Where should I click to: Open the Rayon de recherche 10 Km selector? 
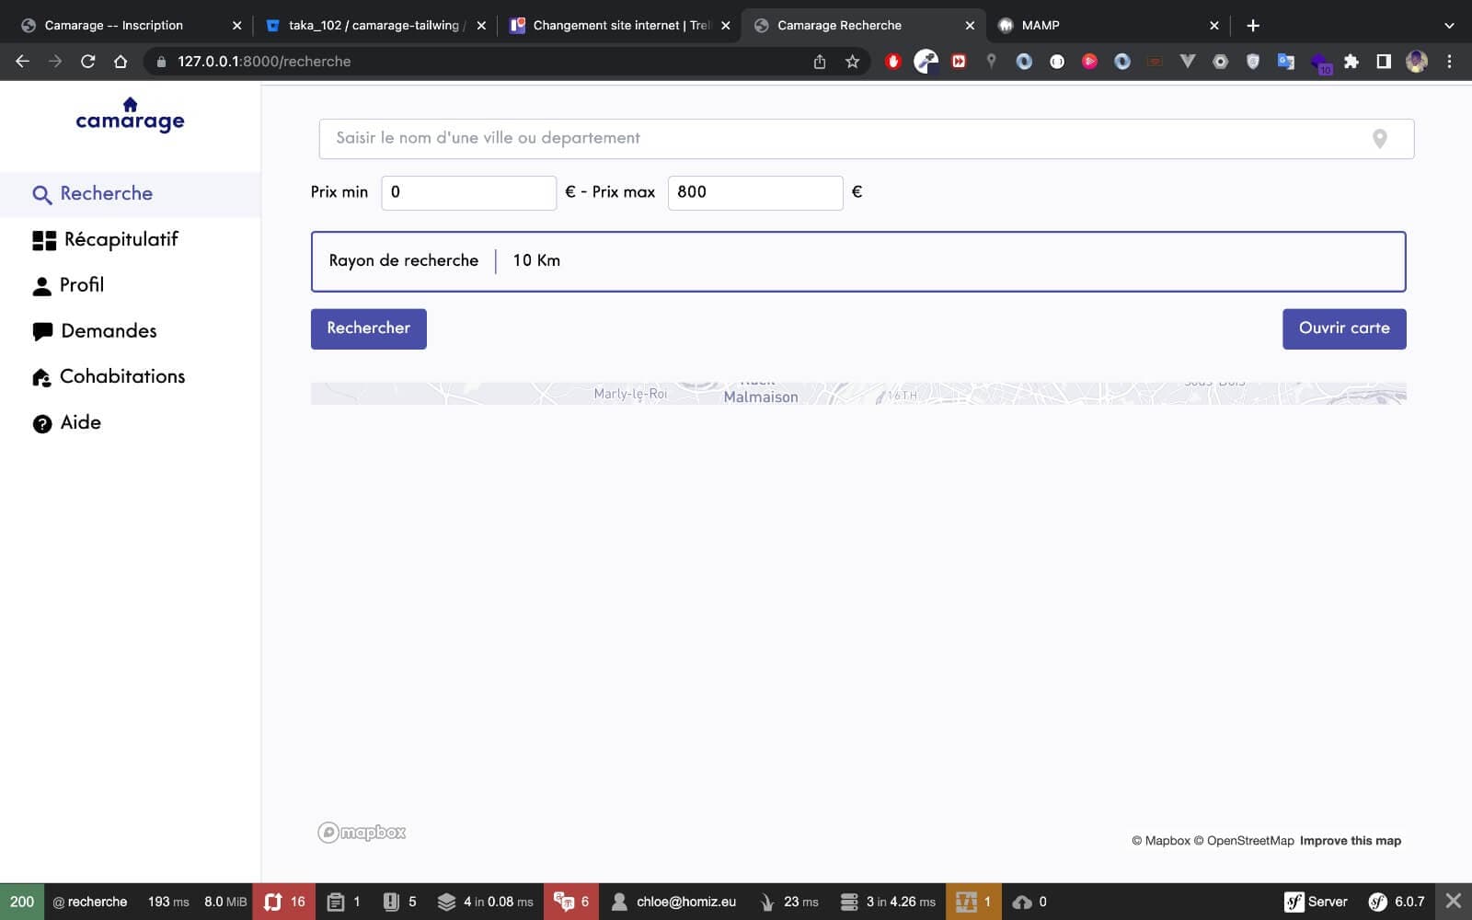pyautogui.click(x=858, y=261)
